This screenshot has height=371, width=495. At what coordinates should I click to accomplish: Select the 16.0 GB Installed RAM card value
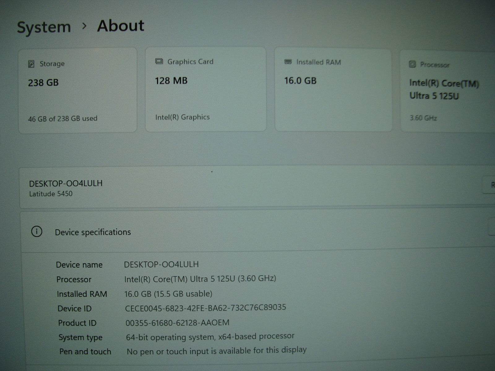[x=300, y=81]
